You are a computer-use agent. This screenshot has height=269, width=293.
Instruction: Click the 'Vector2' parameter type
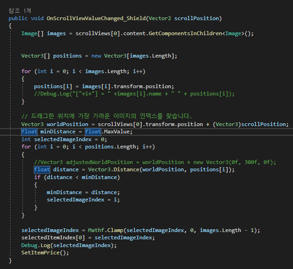160,18
